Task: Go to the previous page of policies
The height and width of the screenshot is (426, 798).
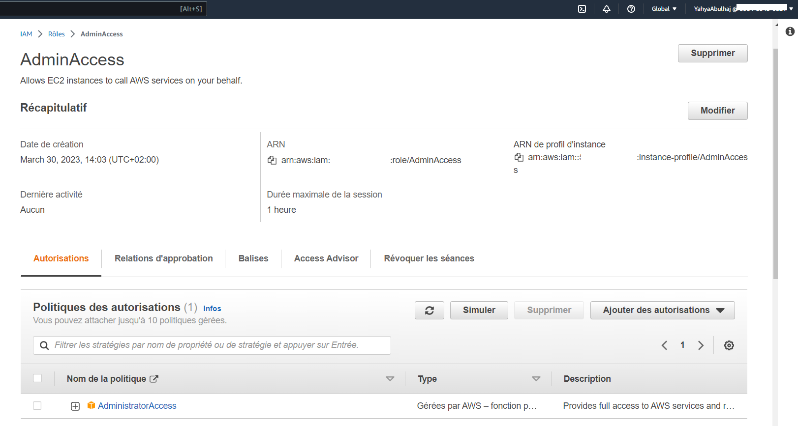Action: [664, 345]
